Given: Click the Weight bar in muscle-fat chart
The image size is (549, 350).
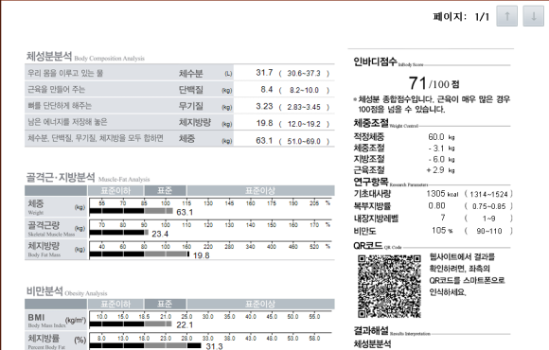Looking at the screenshot, I should (131, 211).
